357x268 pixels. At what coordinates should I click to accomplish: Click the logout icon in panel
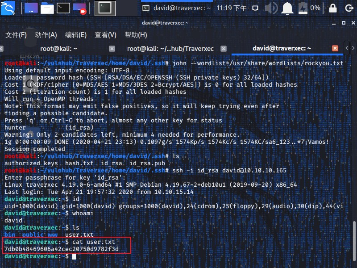[349, 8]
